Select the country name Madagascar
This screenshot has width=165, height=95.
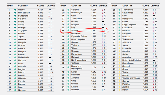click(128, 19)
